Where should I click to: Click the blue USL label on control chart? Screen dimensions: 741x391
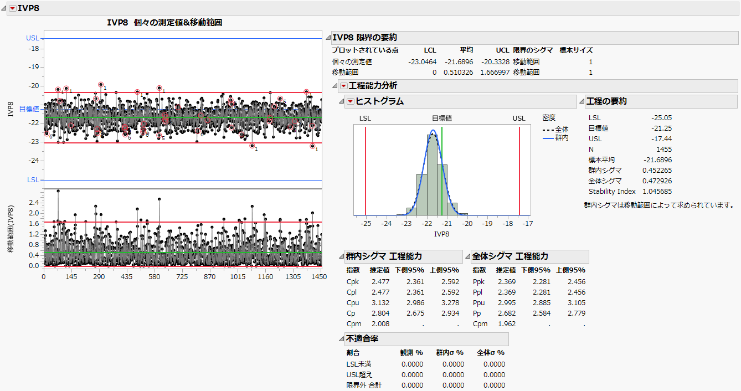tap(33, 39)
